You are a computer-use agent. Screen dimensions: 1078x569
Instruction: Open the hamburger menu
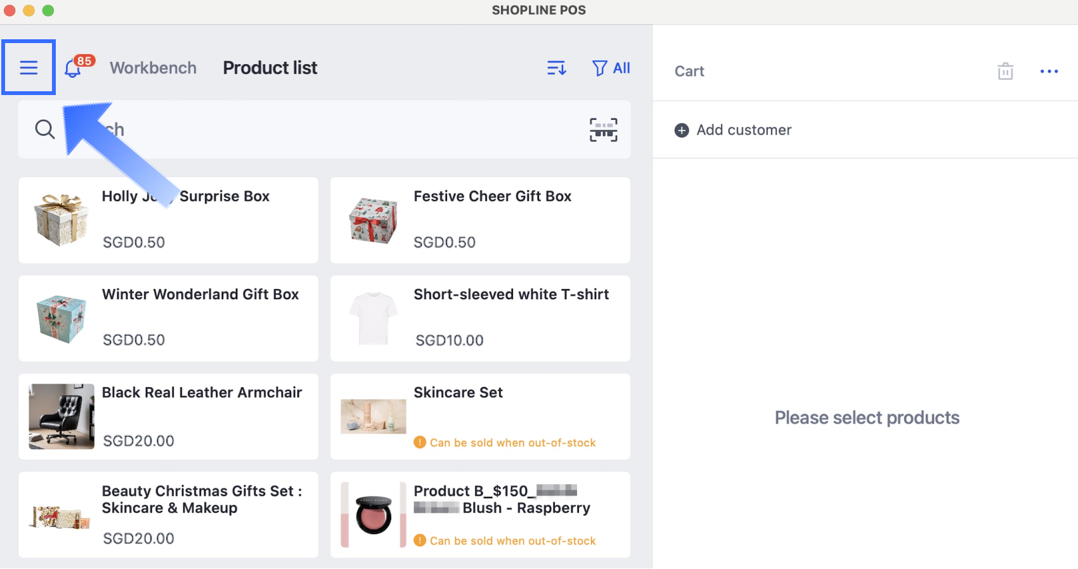(x=29, y=68)
